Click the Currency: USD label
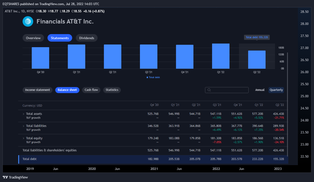314x182 pixels. tap(32, 106)
